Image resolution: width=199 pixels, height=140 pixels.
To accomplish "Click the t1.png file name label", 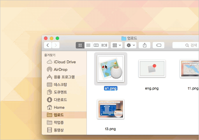I will 193,88.
